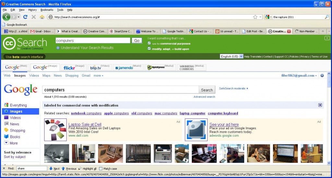Viewport: 332px width, 178px height.
Task: Close the Creative Commons Search tab
Action: (289, 31)
